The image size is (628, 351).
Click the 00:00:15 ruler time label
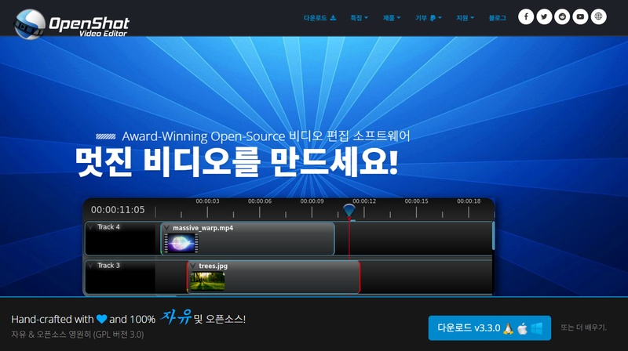[x=417, y=201]
